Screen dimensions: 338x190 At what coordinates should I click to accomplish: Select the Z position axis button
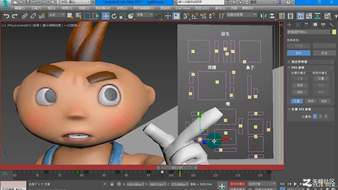point(326,116)
